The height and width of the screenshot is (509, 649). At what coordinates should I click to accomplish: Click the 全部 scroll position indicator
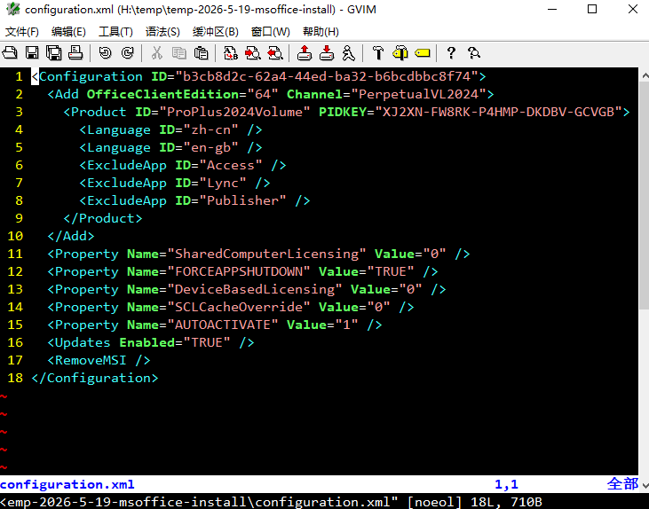point(623,484)
